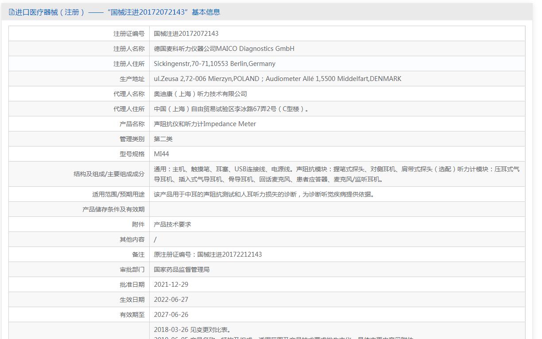Click the 生产地址 production address value

(x=278, y=79)
